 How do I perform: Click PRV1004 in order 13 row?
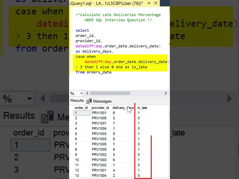[x=99, y=176]
